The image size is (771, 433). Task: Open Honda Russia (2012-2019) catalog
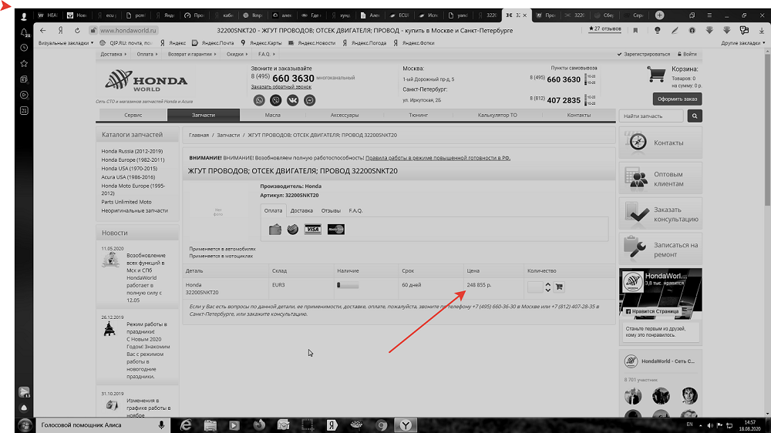pyautogui.click(x=132, y=151)
